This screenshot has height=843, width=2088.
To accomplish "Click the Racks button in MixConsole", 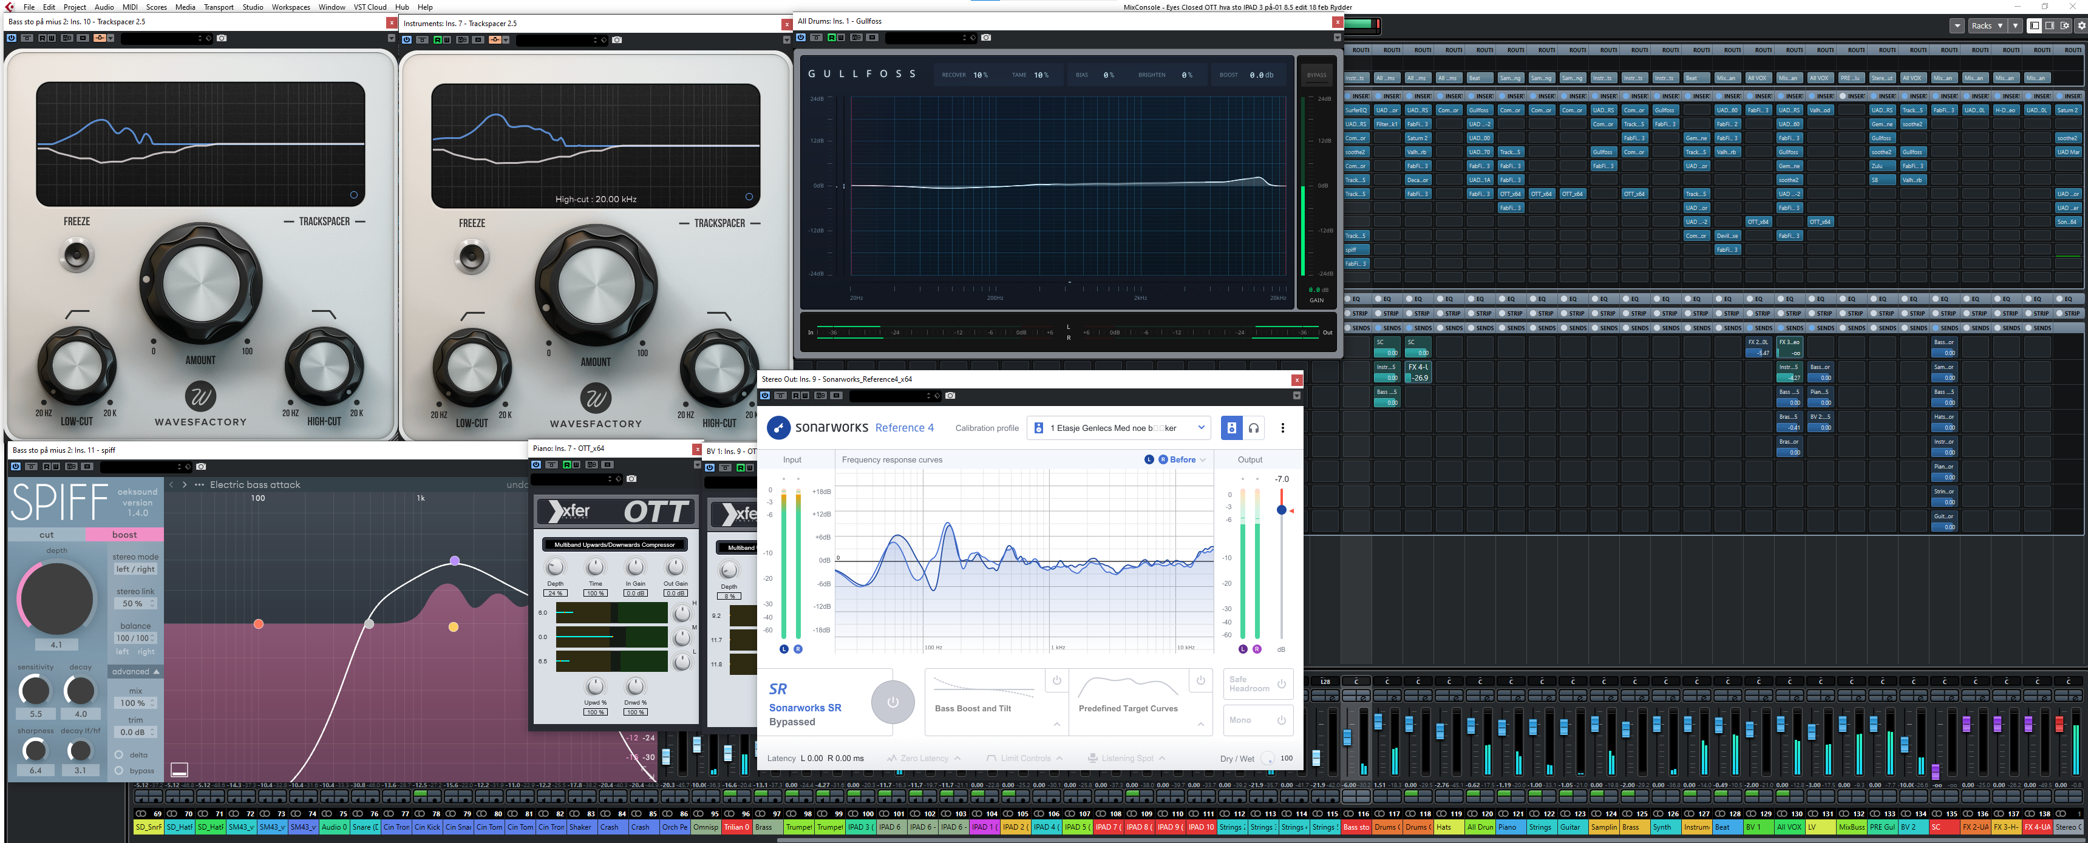I will (x=1981, y=26).
